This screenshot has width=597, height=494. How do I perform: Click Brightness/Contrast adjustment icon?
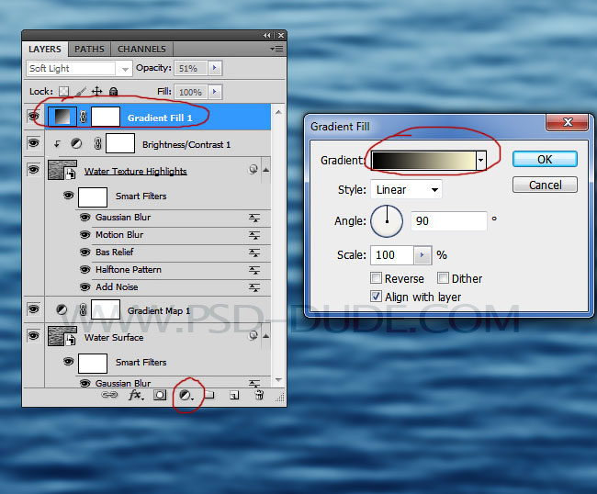[x=76, y=144]
